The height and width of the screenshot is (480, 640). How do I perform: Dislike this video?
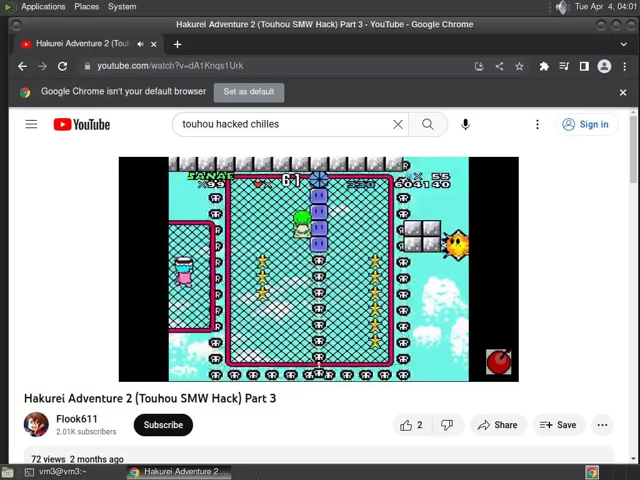point(447,425)
